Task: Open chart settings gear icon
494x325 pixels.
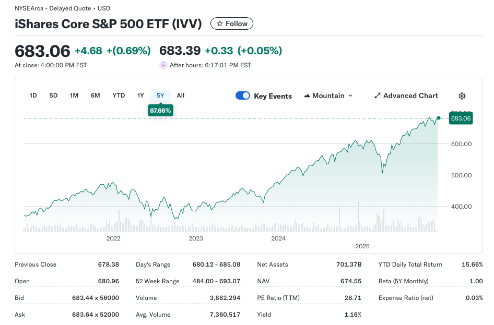Action: click(x=462, y=96)
